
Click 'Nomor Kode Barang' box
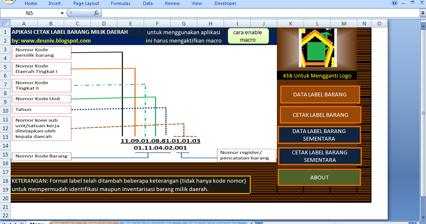42,156
